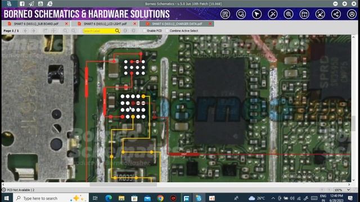Click the 'Page 1 / 1' page indicator
The height and width of the screenshot is (202, 360).
11,31
